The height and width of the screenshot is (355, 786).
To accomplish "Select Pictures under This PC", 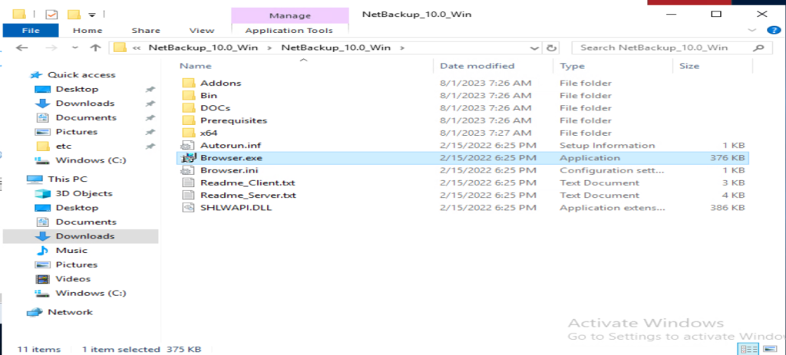I will (x=76, y=265).
